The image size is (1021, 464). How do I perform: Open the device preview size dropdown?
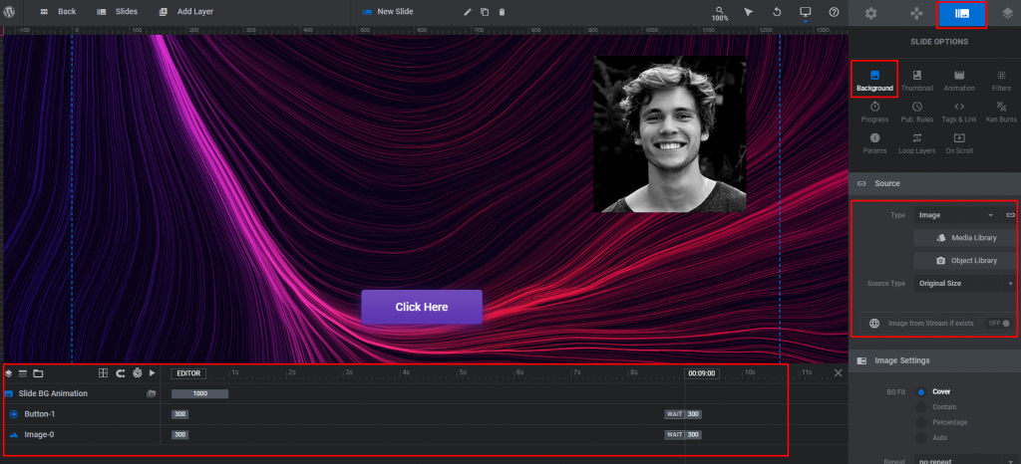[806, 13]
